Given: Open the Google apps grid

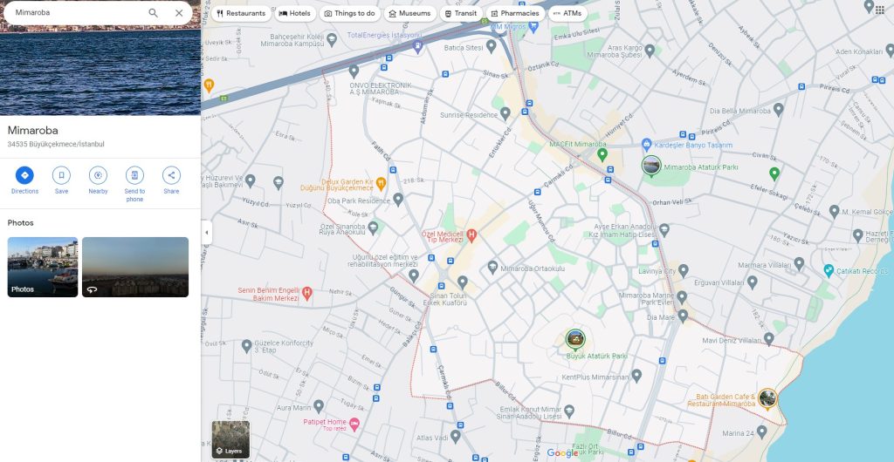Looking at the screenshot, I should tap(880, 10).
